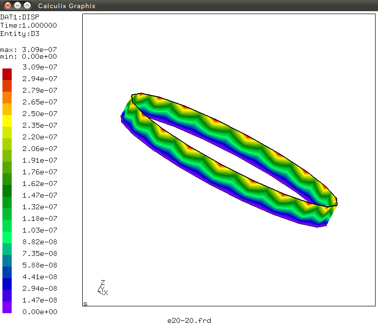
Task: Click the dark blue legend color band
Action: pos(7,284)
